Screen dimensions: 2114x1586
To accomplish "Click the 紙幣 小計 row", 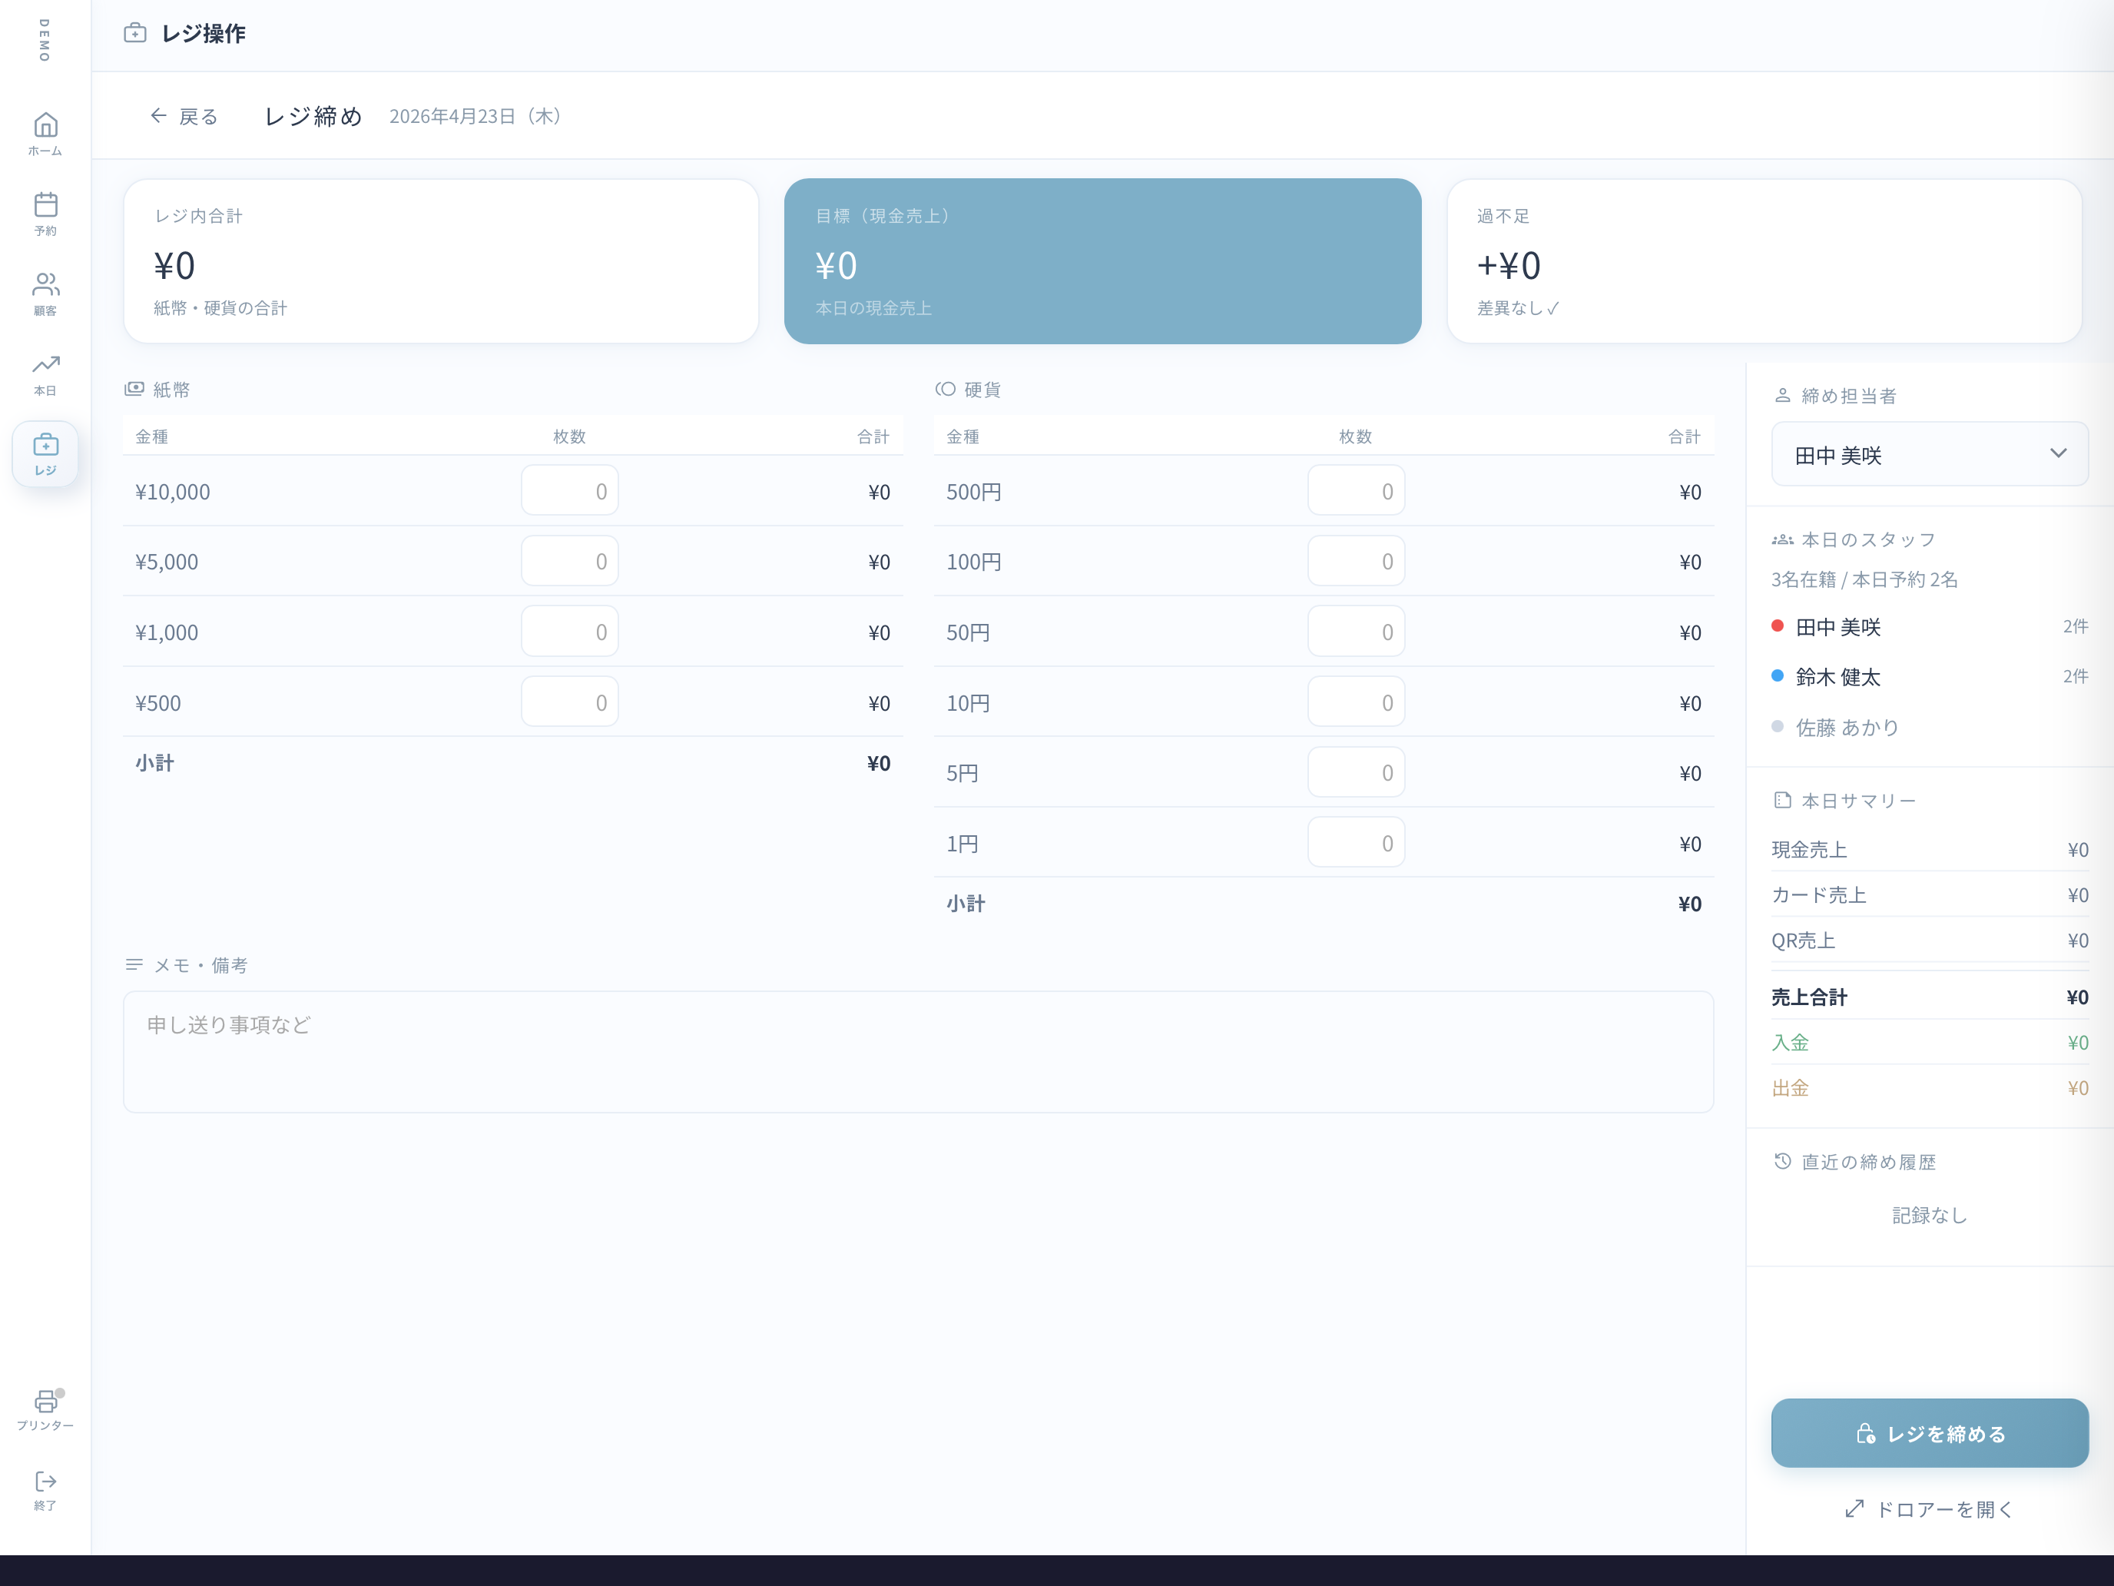I will [x=513, y=763].
